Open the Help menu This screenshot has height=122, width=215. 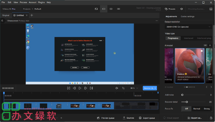(x=49, y=2)
